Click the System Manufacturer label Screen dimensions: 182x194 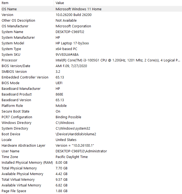[x=18, y=38]
